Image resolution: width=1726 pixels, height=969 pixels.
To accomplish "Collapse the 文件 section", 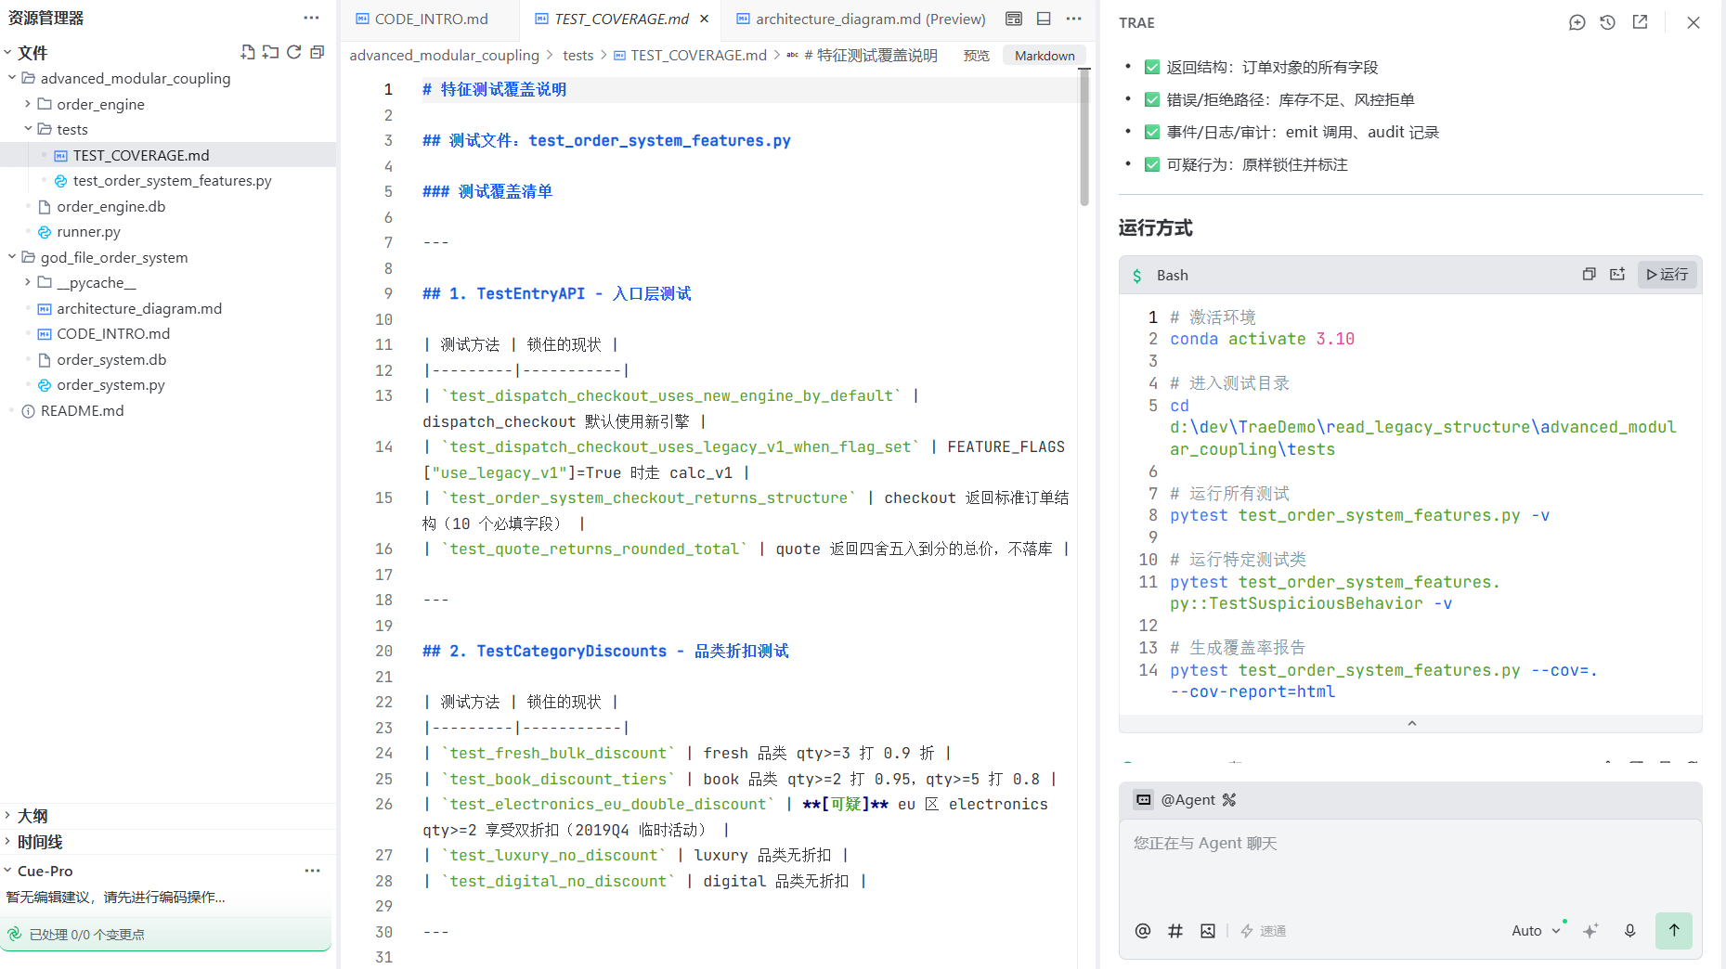I will [x=7, y=53].
